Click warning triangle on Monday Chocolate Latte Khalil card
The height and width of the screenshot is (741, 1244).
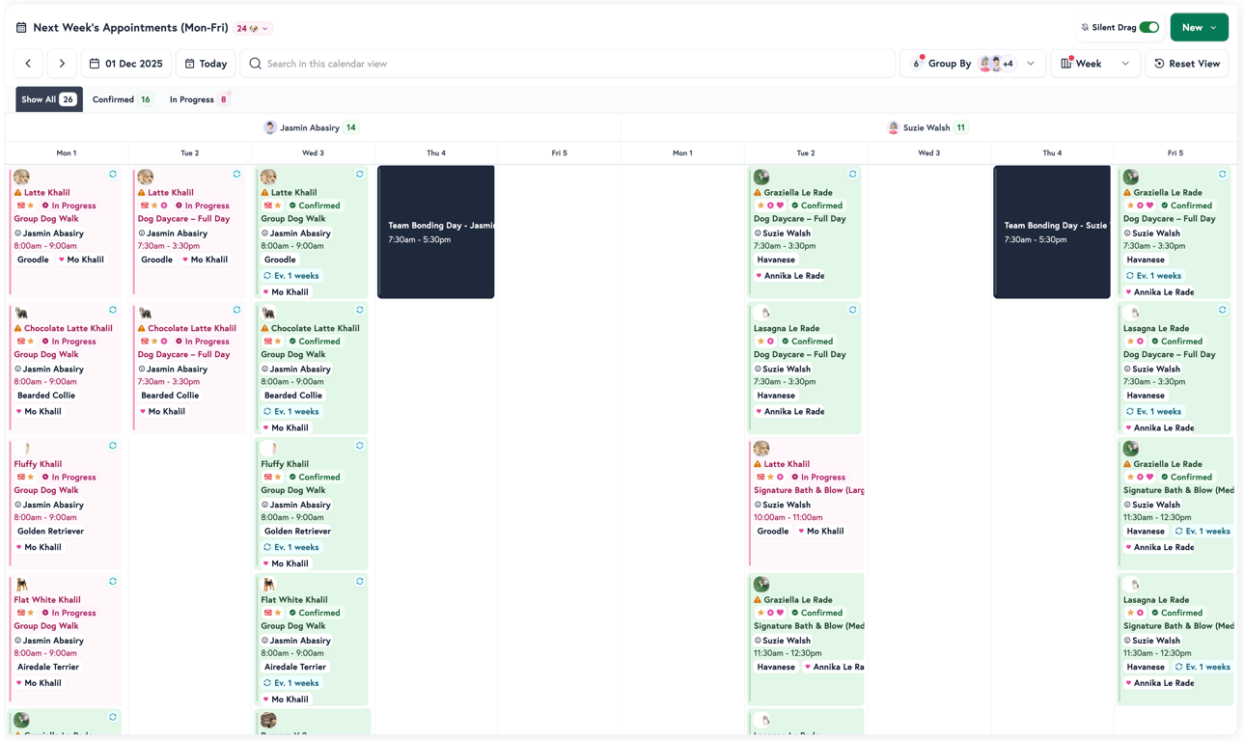(x=18, y=329)
